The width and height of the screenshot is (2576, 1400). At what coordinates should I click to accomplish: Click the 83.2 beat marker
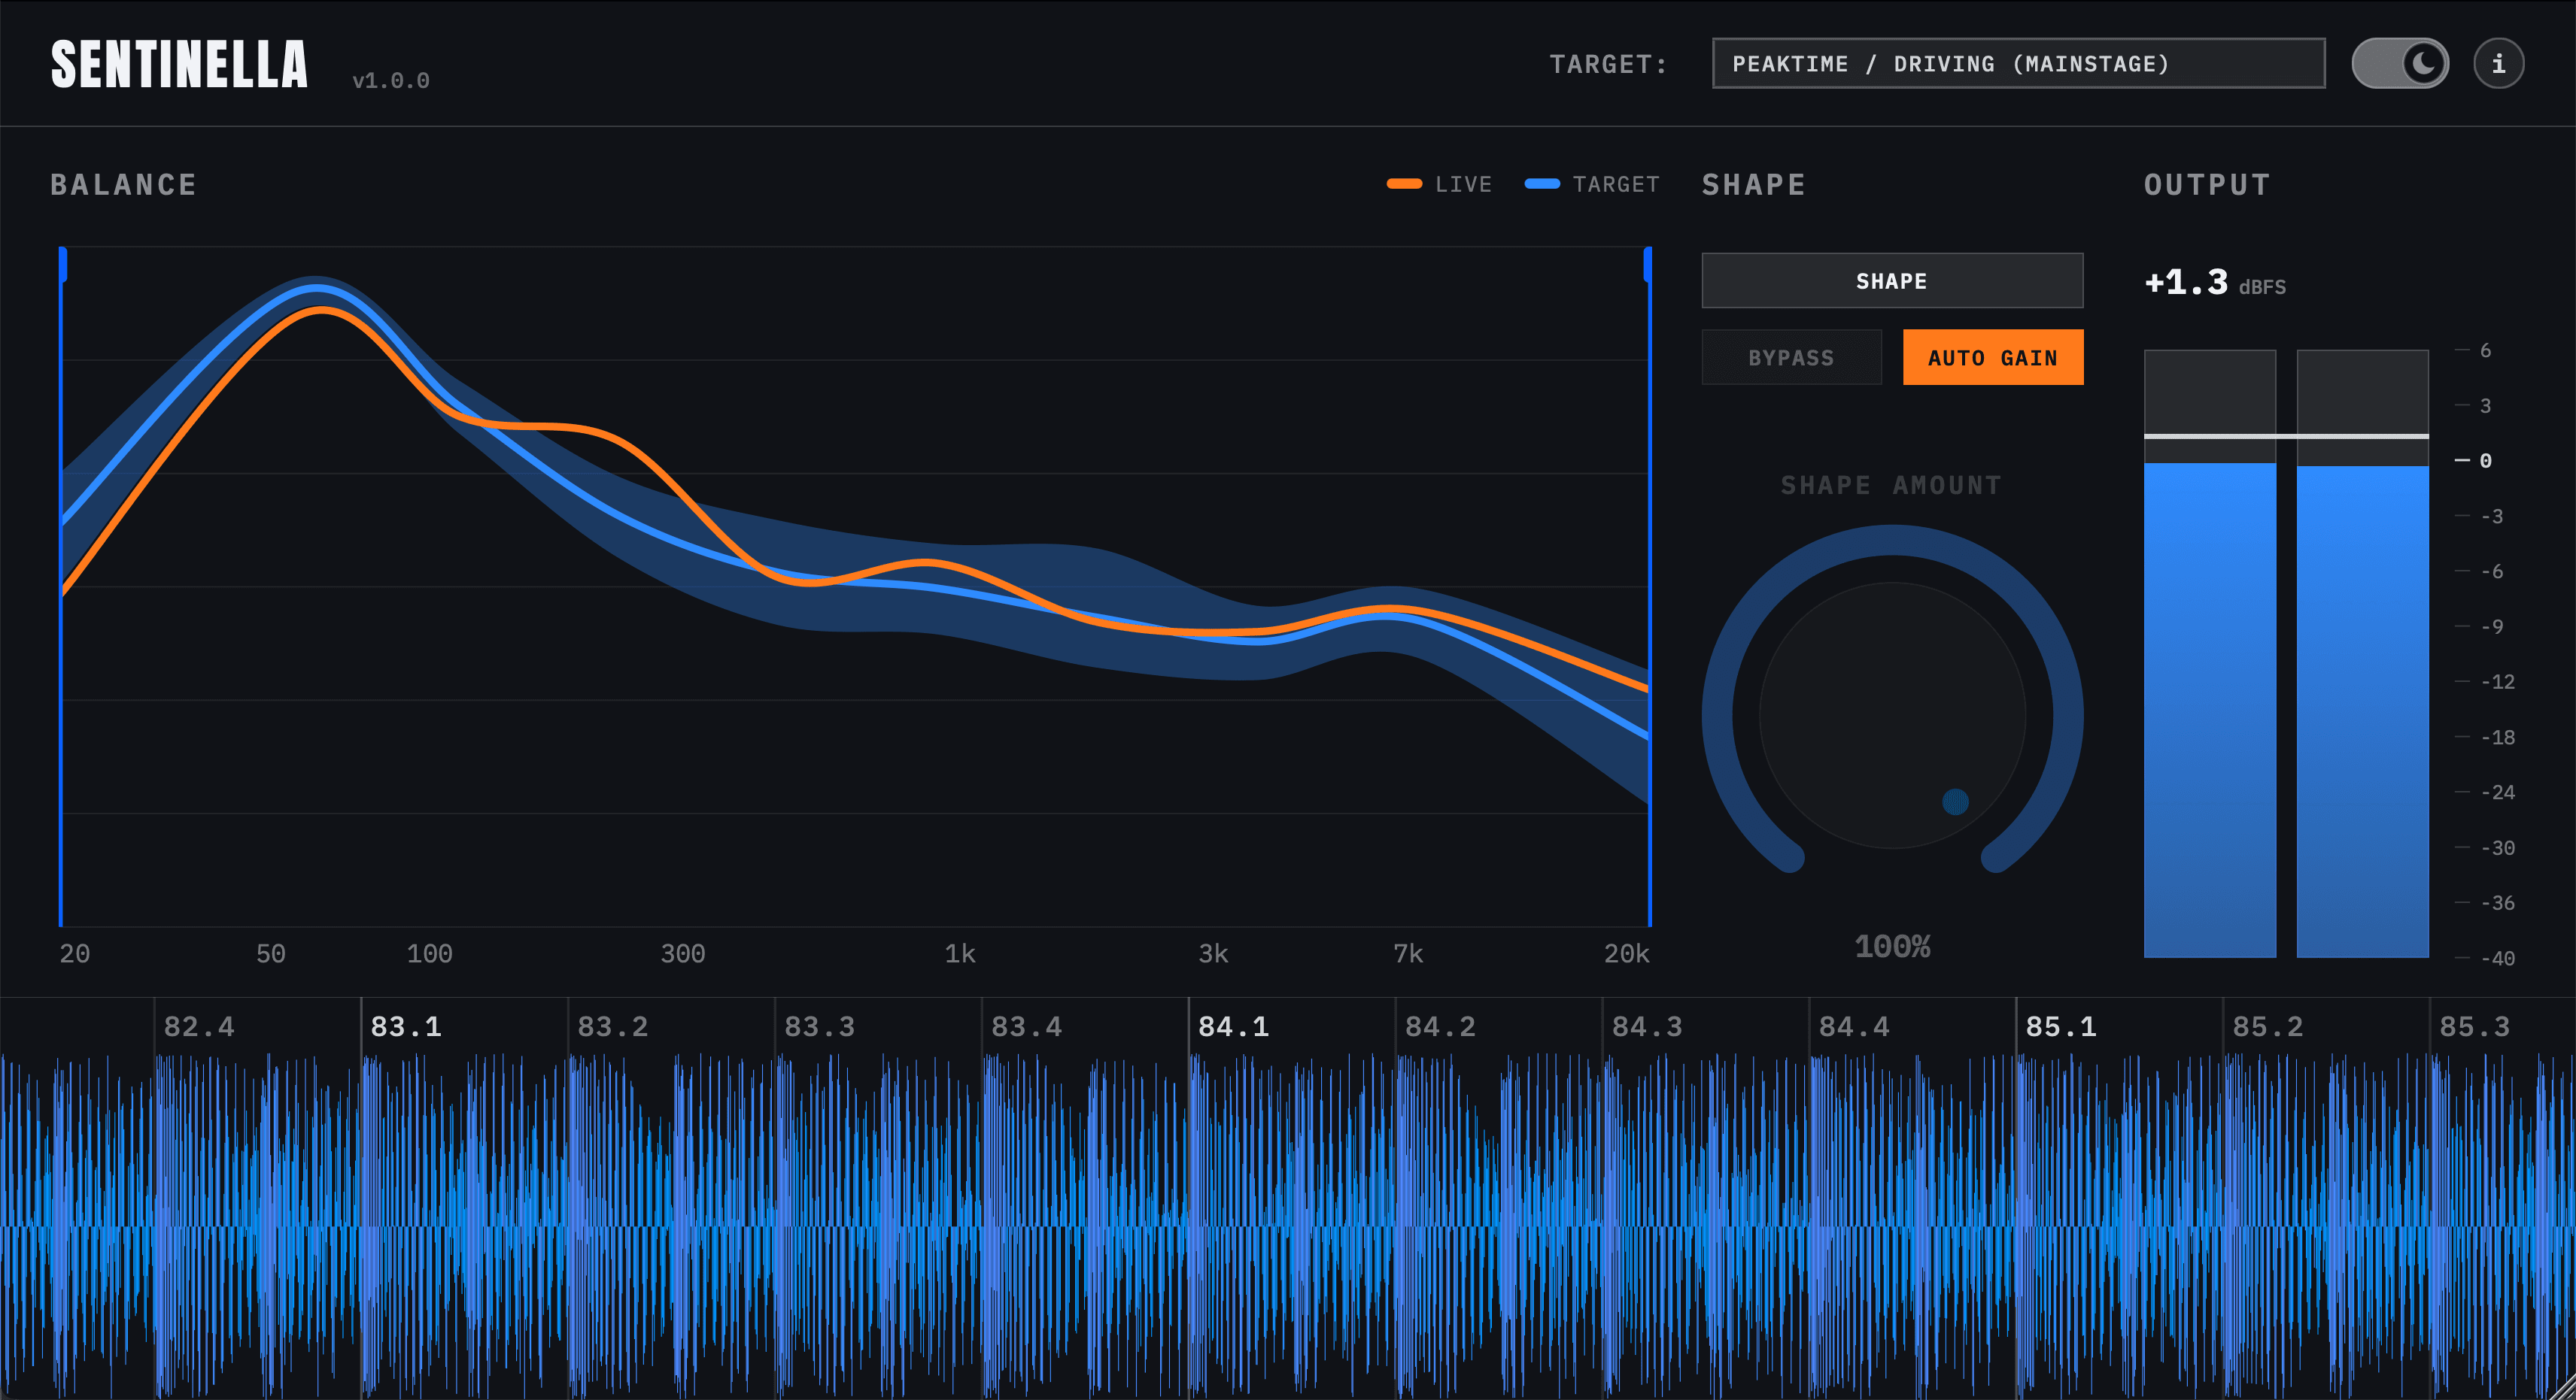(x=613, y=1026)
